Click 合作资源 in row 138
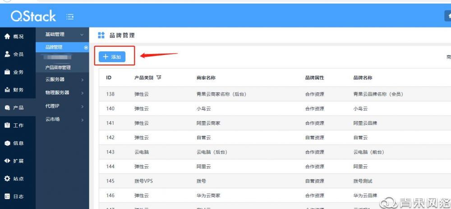451x209 pixels. 314,94
